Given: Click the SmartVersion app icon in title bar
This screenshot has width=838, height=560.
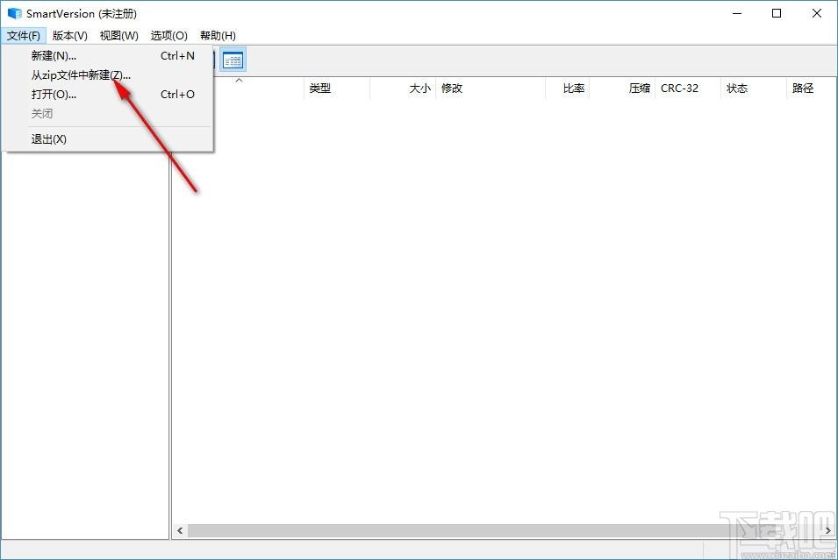Looking at the screenshot, I should tap(14, 13).
